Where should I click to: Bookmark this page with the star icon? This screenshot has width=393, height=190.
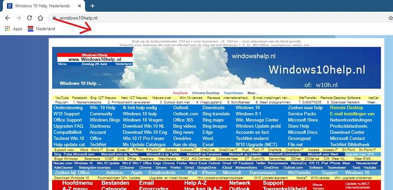[x=391, y=18]
